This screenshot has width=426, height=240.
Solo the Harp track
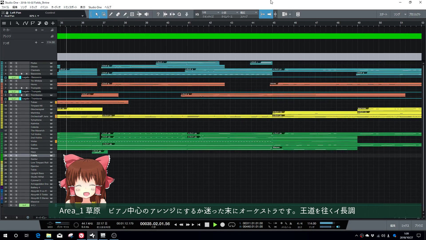pyautogui.click(x=16, y=152)
